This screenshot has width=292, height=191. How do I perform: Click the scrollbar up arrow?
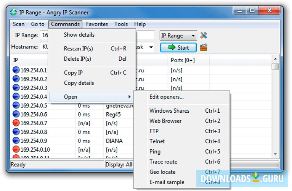point(275,59)
